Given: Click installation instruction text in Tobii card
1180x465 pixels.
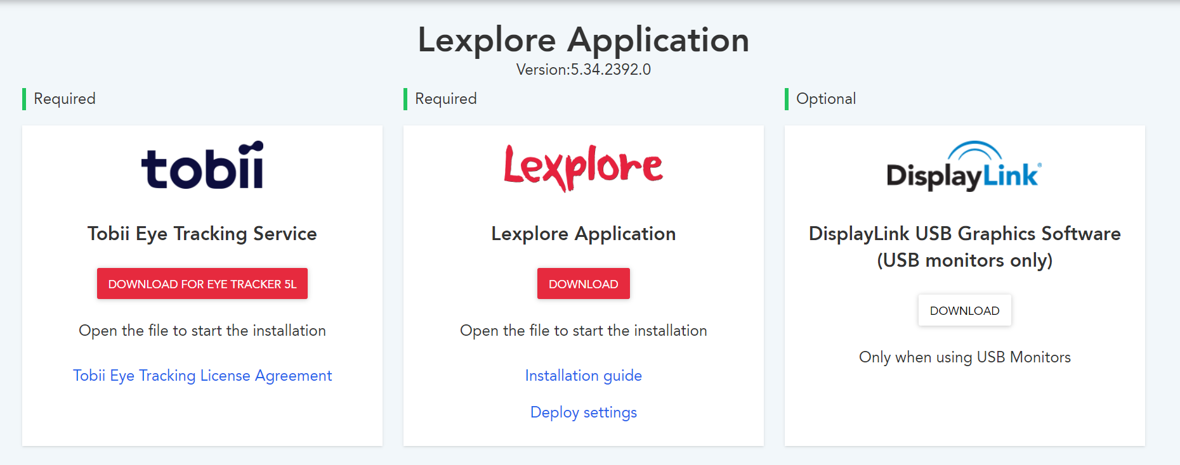Looking at the screenshot, I should 202,331.
